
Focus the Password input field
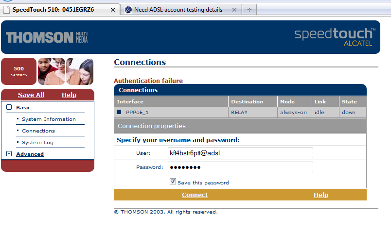tap(240, 167)
